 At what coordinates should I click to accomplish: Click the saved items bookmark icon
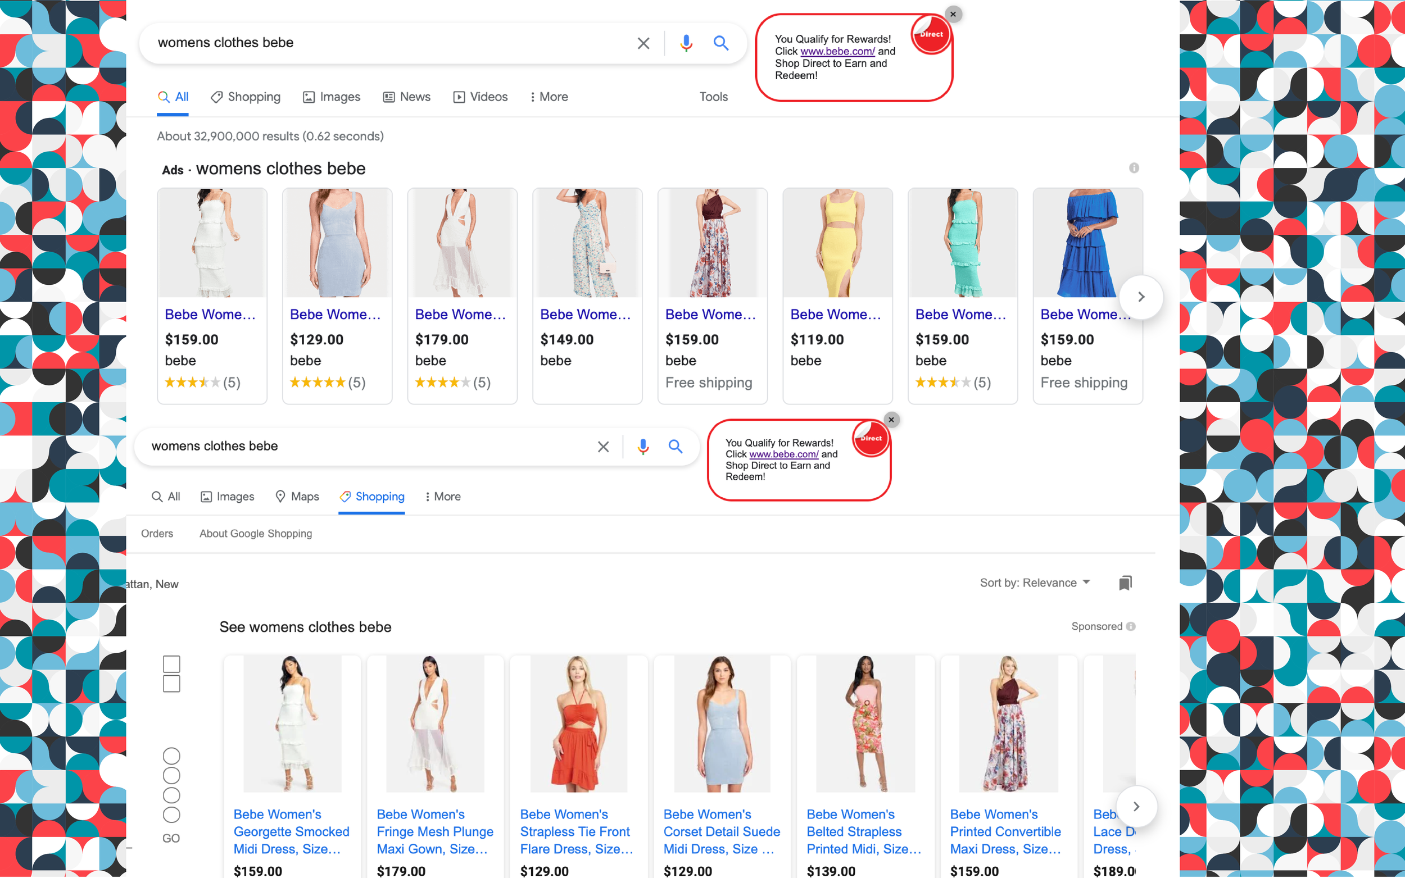[x=1125, y=583]
